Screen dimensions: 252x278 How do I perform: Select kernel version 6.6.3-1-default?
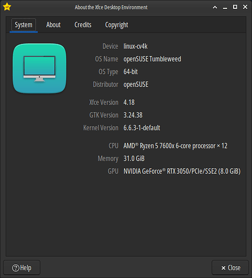(142, 128)
